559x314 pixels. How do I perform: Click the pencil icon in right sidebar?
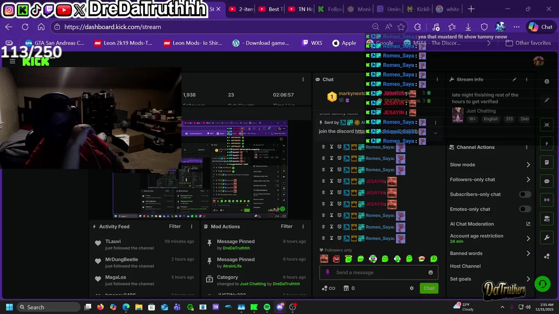pyautogui.click(x=547, y=100)
